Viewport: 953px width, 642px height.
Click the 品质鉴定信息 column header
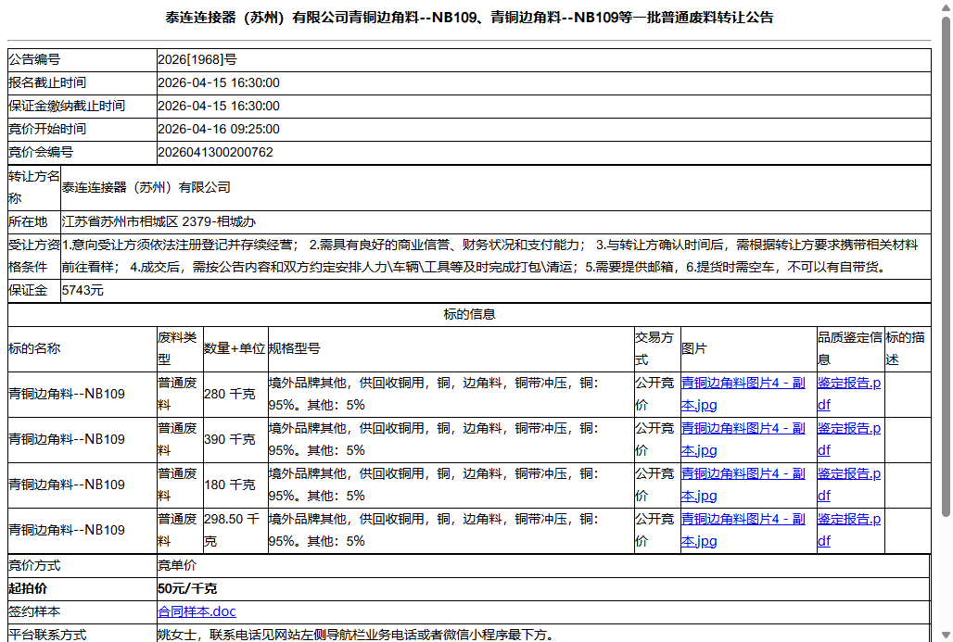[850, 348]
